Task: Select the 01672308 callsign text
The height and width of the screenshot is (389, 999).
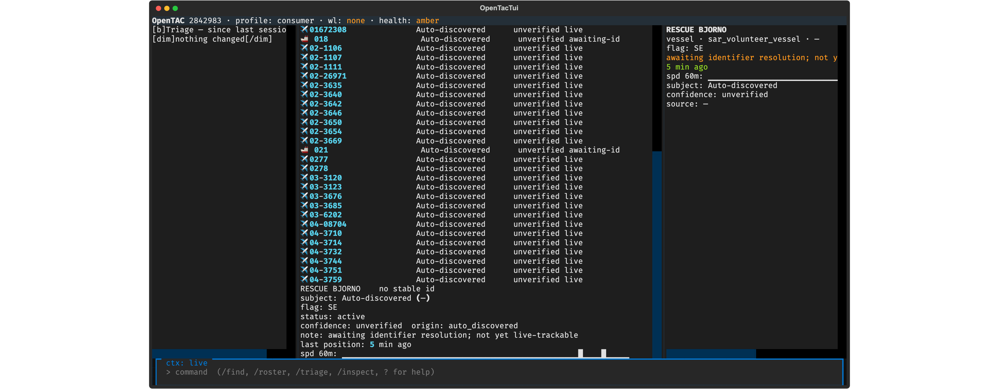Action: coord(328,30)
